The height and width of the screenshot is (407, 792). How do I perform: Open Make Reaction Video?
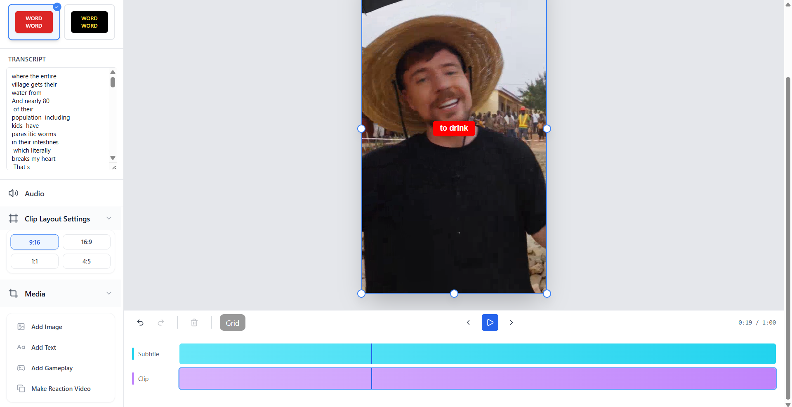pyautogui.click(x=61, y=388)
